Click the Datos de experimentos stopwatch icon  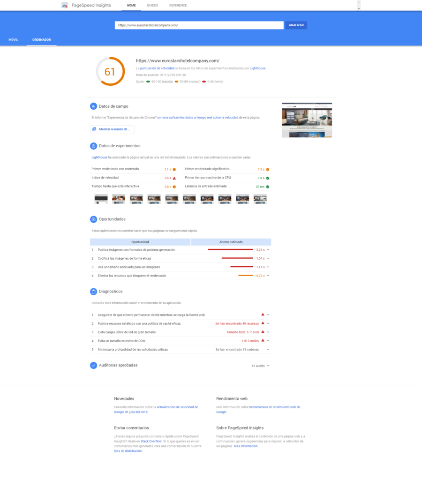pyautogui.click(x=94, y=146)
